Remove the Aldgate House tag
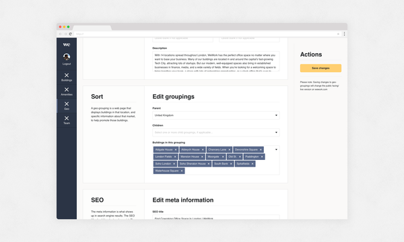This screenshot has height=242, width=404. coord(176,150)
